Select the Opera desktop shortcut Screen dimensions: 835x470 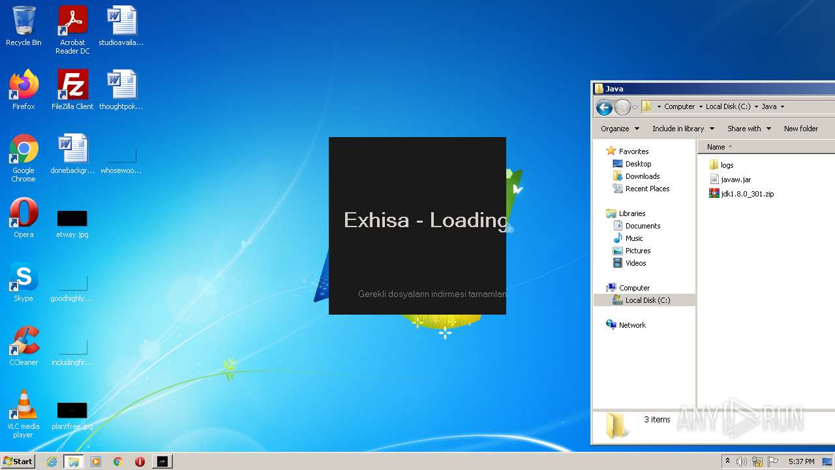[23, 218]
